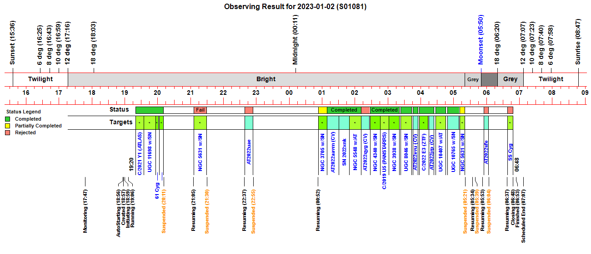Click the cyan AT2022uae target block
591x254 pixels.
pyautogui.click(x=249, y=122)
